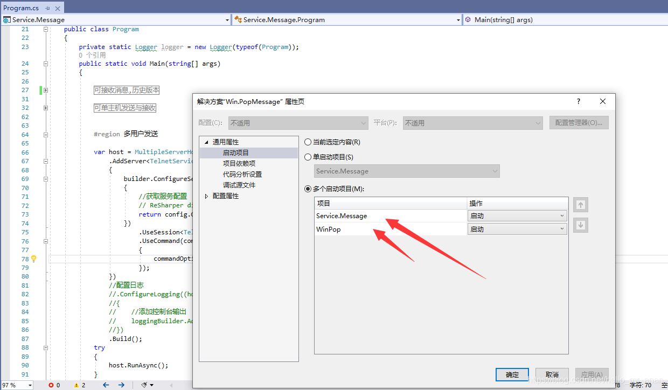668x390 pixels.
Task: Click the 应用(A) button
Action: [x=592, y=374]
